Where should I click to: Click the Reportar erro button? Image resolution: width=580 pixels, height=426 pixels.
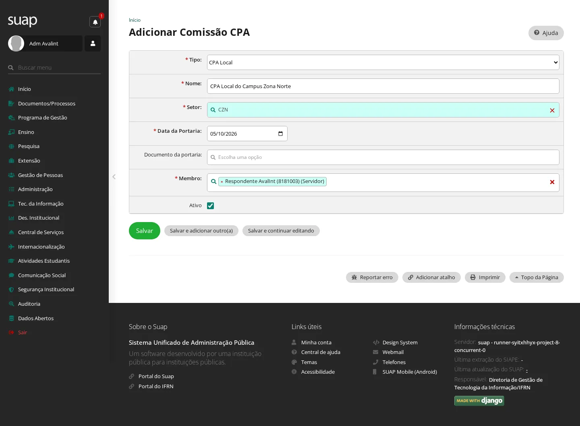[x=372, y=278]
